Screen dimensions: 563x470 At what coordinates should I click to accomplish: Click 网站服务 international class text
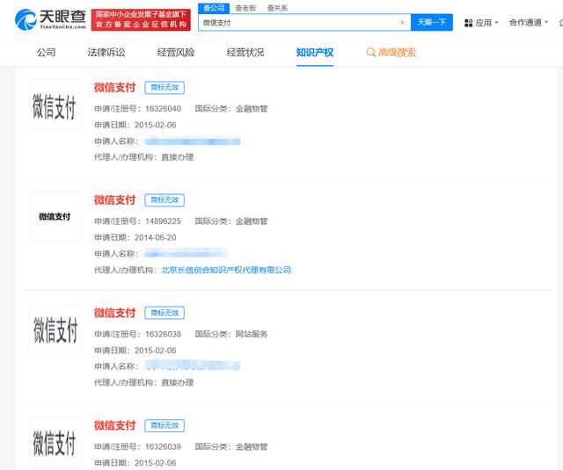(x=252, y=334)
